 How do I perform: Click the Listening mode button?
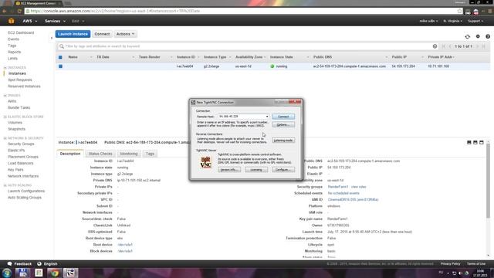pyautogui.click(x=283, y=141)
